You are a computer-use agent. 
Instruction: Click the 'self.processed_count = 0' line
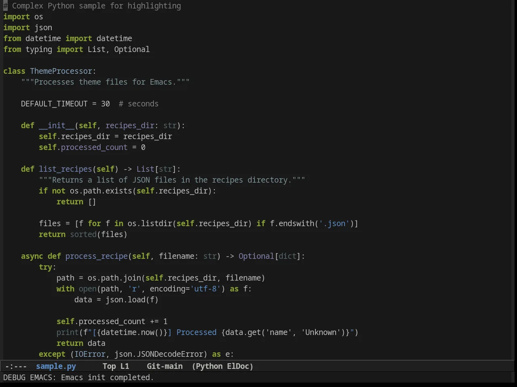(x=92, y=147)
